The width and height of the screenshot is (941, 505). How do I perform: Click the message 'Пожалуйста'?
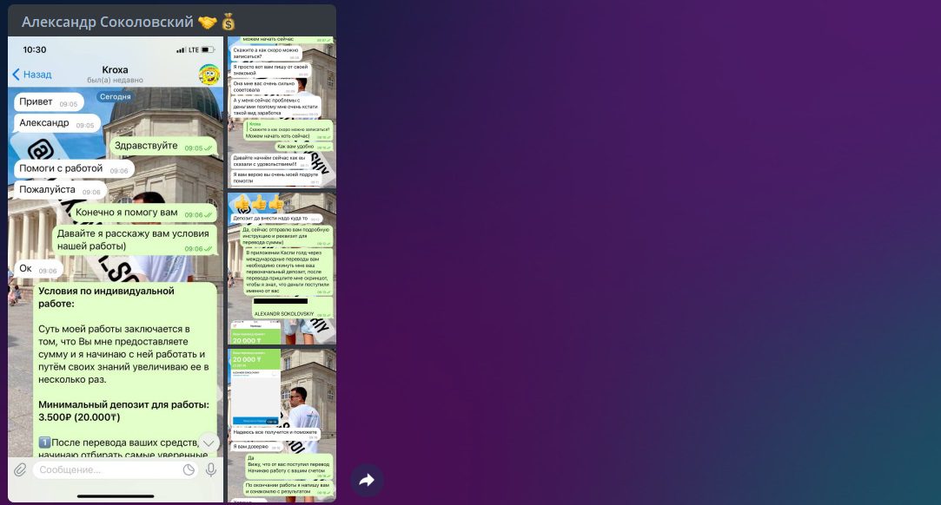[x=60, y=190]
